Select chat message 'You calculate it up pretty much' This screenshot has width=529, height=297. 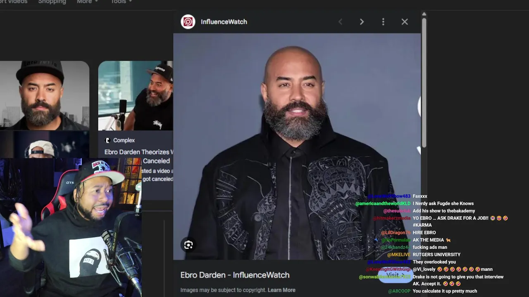tap(445, 291)
